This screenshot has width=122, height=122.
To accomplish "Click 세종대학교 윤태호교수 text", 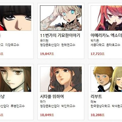I will (105, 45).
